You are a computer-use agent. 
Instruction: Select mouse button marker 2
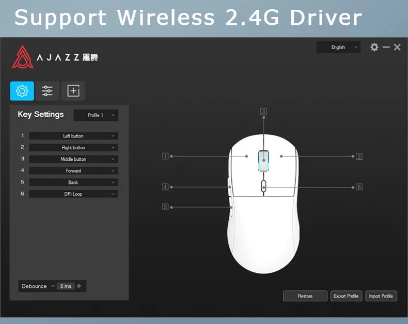click(359, 156)
